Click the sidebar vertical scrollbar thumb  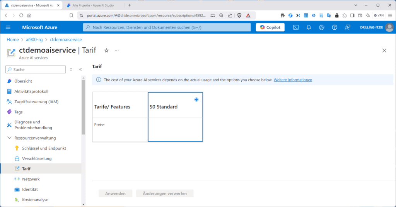[84, 107]
